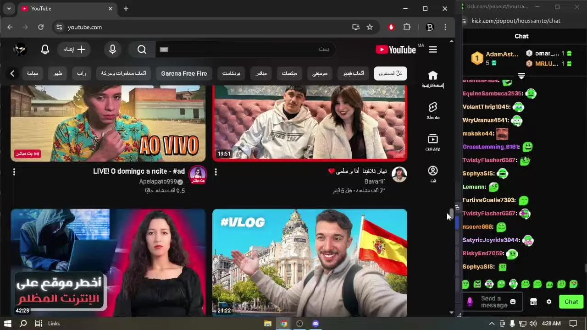The width and height of the screenshot is (587, 330).
Task: Open the Windows Start menu
Action: tap(7, 324)
